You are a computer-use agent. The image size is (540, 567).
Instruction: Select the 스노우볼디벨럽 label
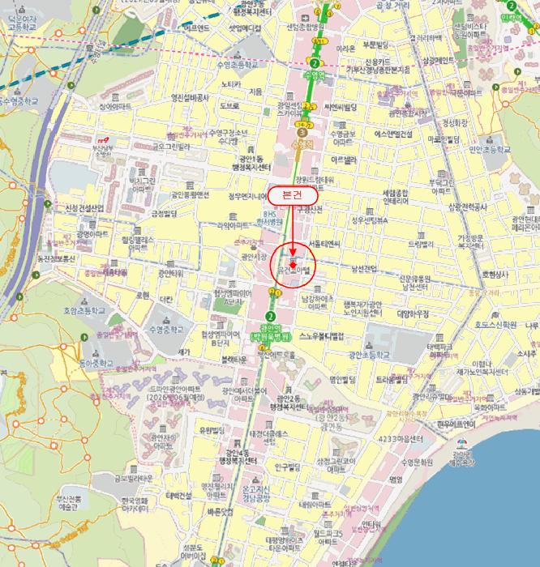(321, 336)
